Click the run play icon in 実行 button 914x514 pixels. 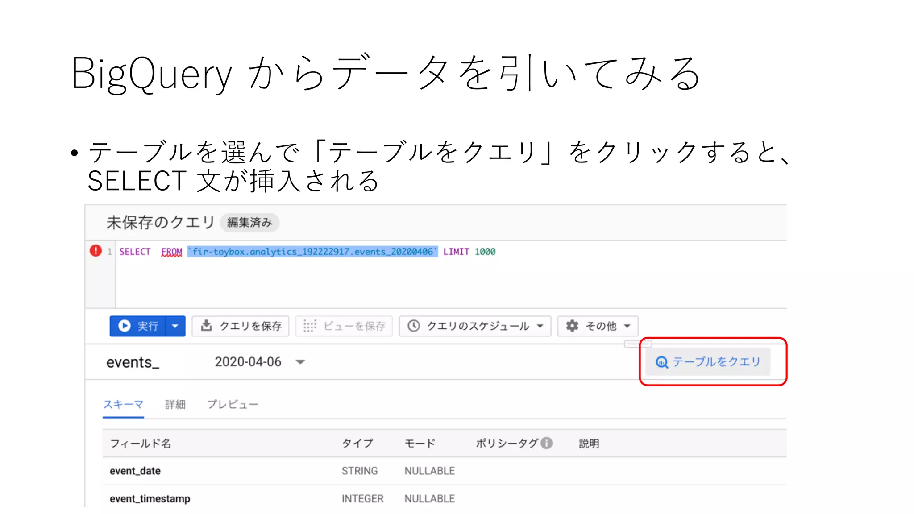click(x=124, y=326)
